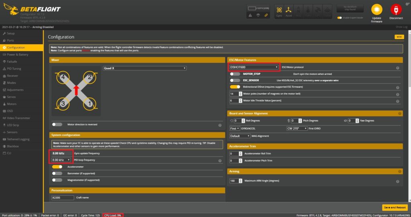Screen dimensions: 411x217
Task: Open the Failsafe tab
Action: (x=22, y=62)
